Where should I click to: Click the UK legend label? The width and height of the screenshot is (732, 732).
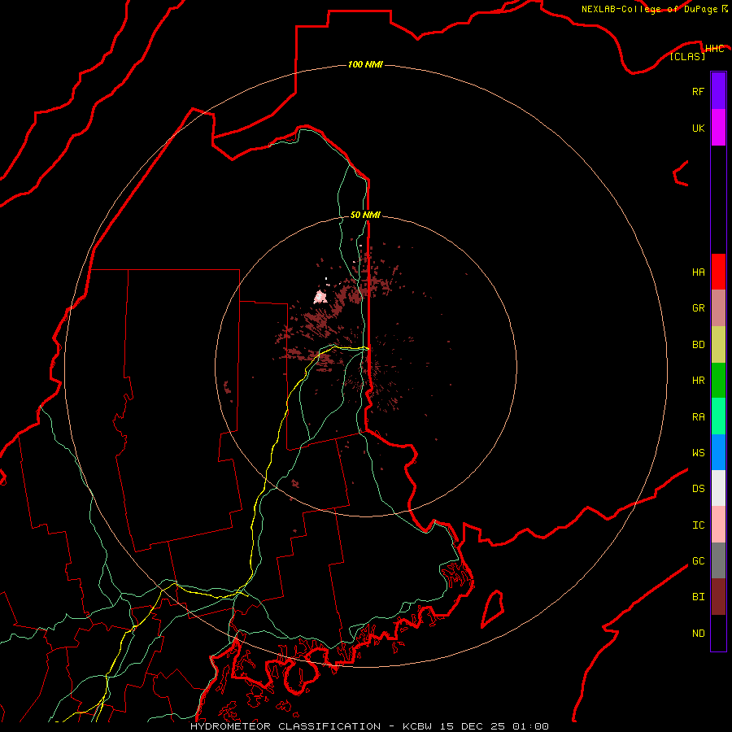click(x=698, y=129)
